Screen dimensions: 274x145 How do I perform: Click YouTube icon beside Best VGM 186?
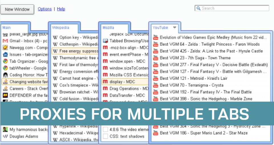155,133
